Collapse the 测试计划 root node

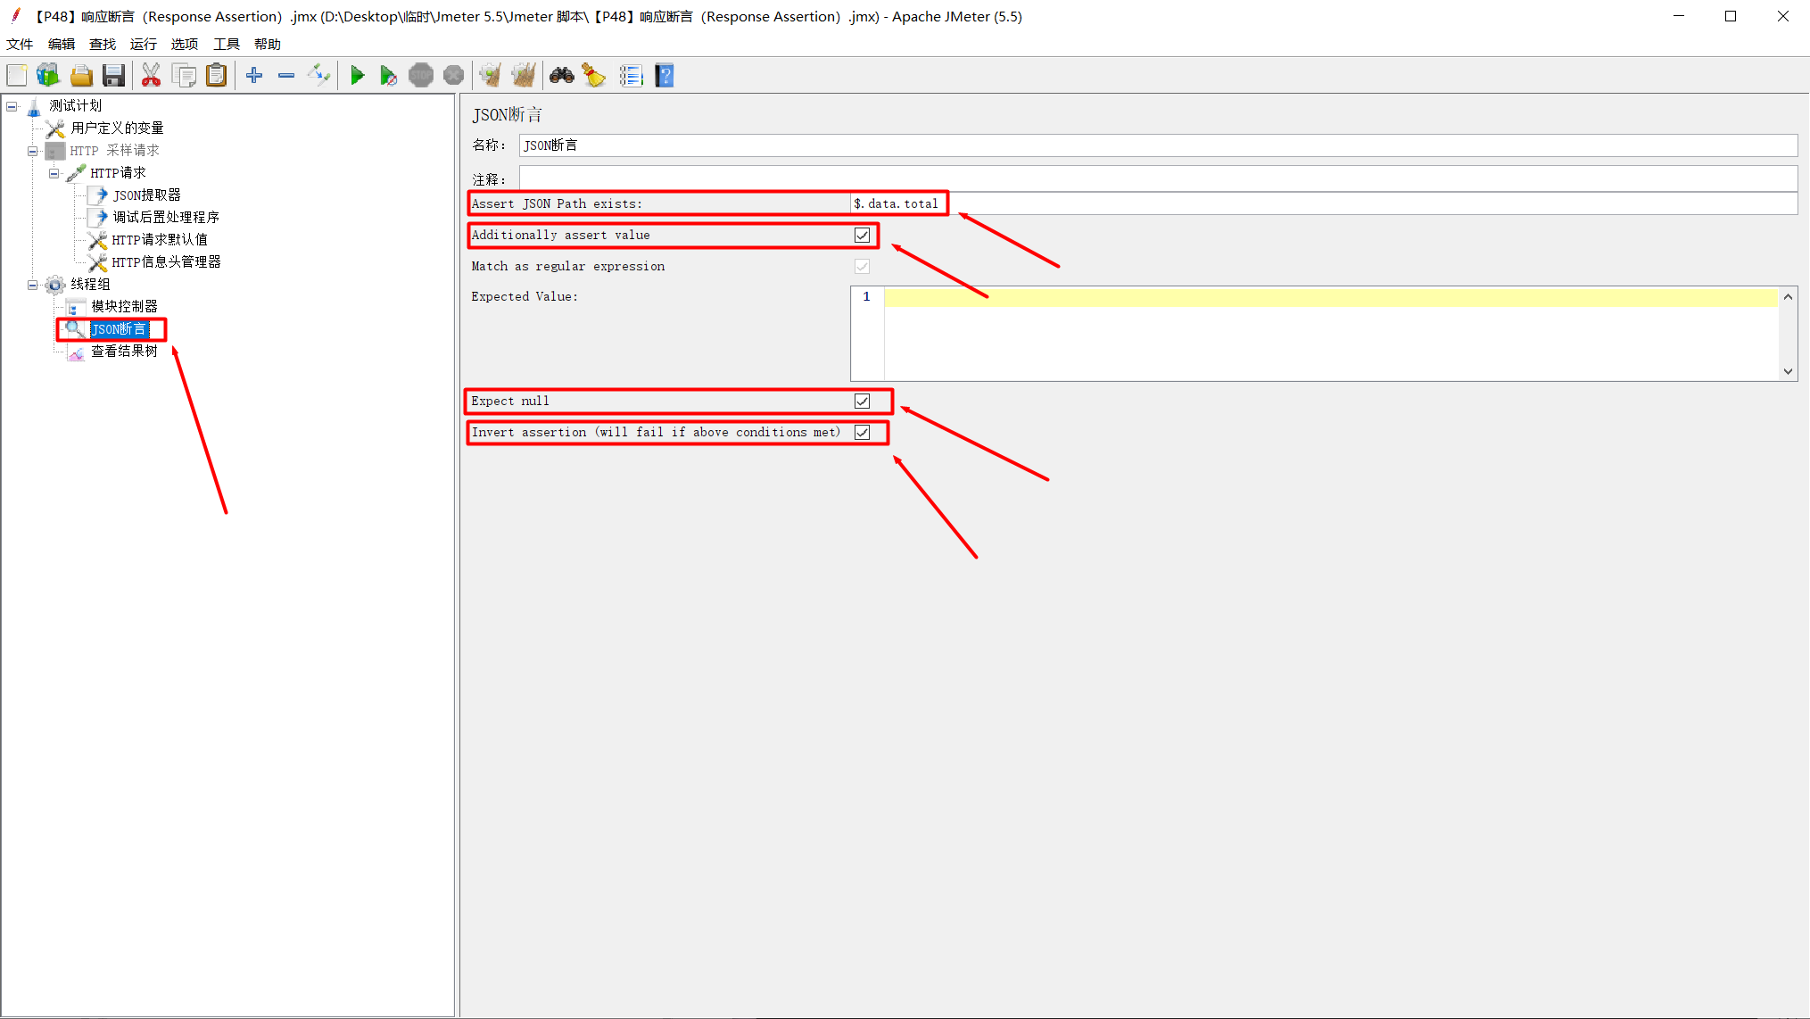[12, 106]
